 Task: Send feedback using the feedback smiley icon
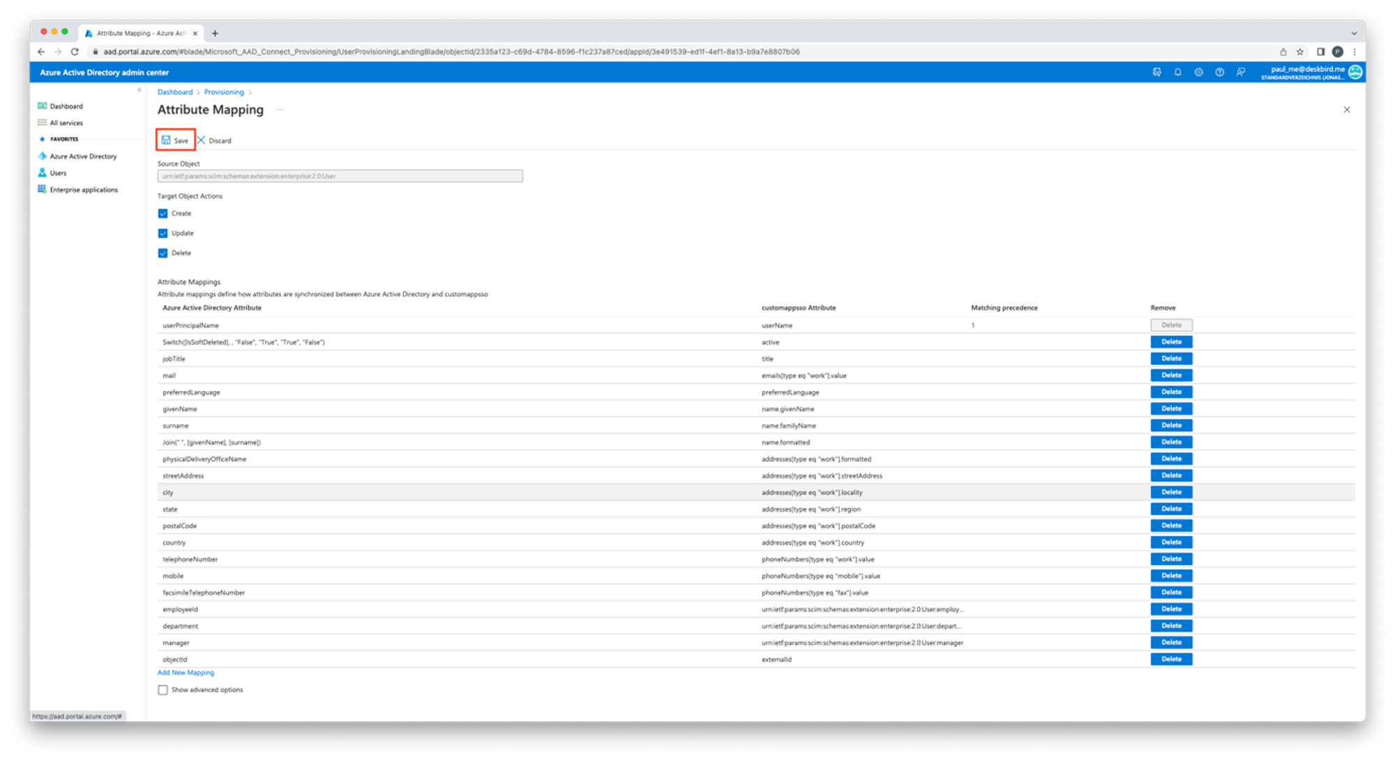1240,72
